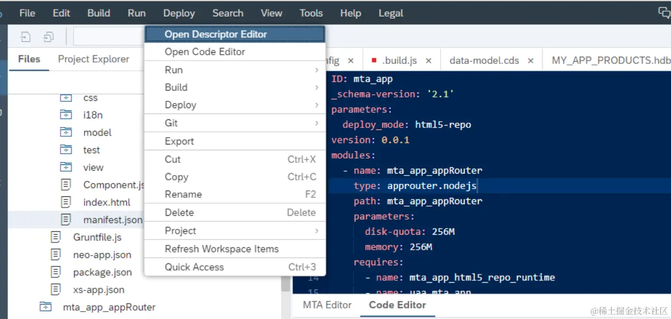Open the Help menu
Viewport: 671px width, 319px height.
coord(350,13)
